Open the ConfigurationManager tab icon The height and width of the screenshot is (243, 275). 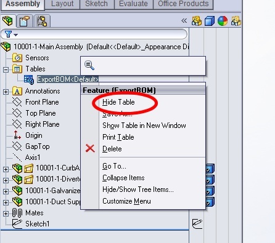[42, 21]
